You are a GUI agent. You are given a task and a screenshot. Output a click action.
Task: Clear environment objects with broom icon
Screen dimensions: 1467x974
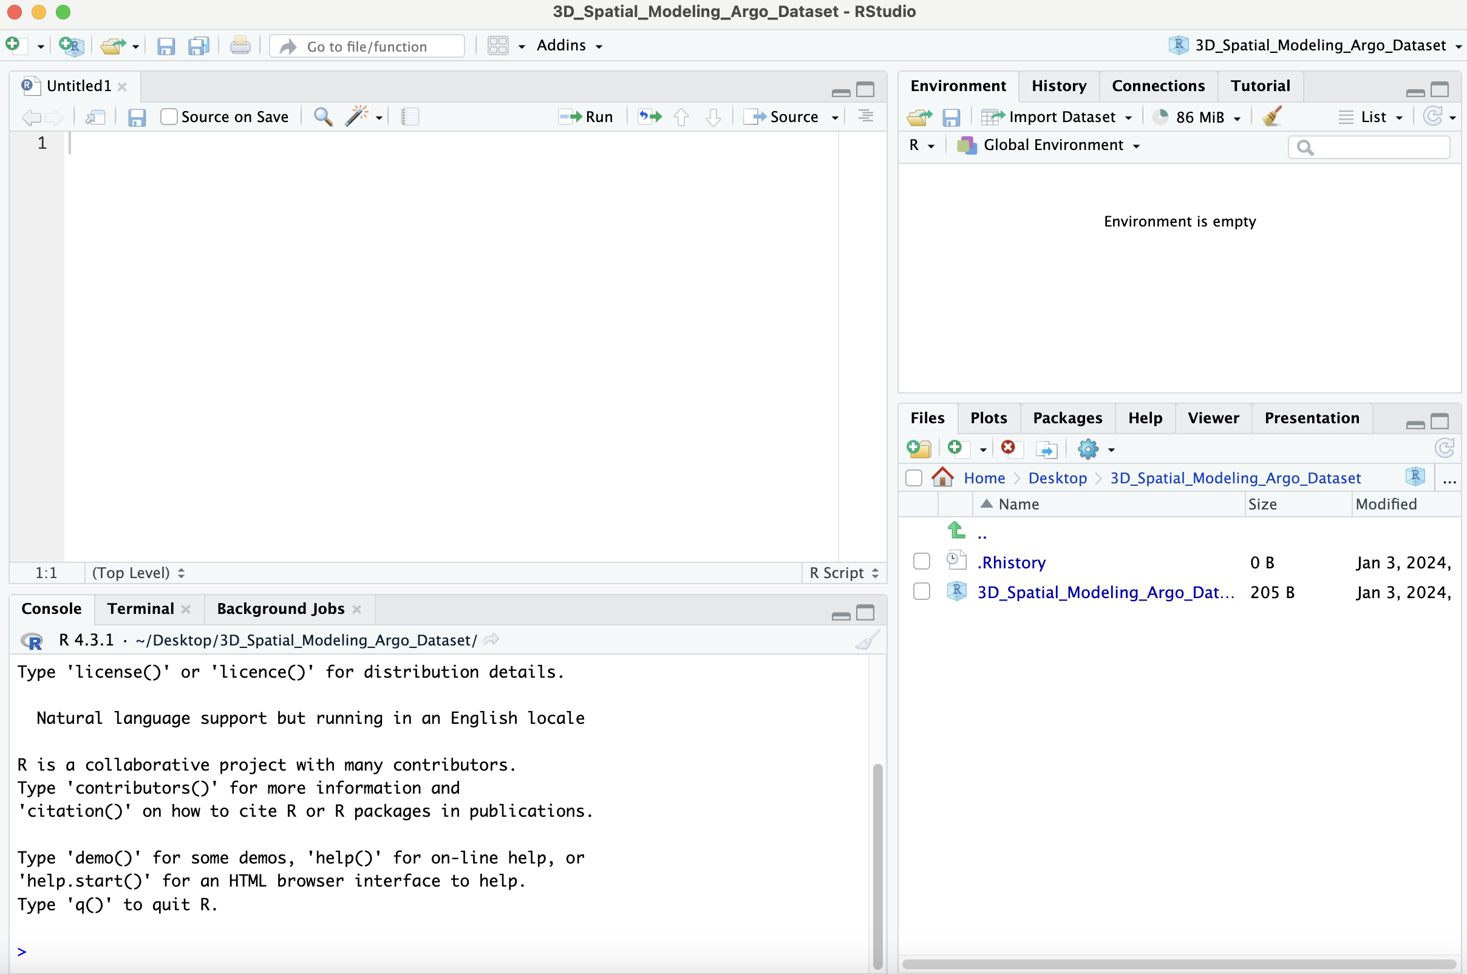tap(1272, 116)
